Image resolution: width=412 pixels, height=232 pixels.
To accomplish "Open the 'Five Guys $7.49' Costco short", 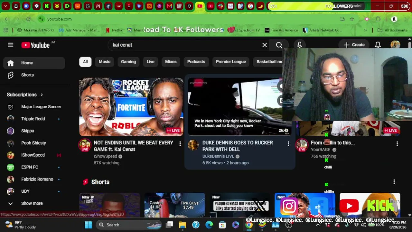I will (x=174, y=205).
